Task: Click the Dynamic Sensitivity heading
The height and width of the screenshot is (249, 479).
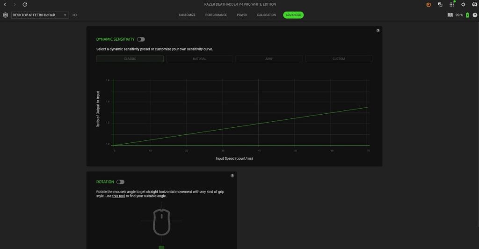Action: pyautogui.click(x=115, y=39)
